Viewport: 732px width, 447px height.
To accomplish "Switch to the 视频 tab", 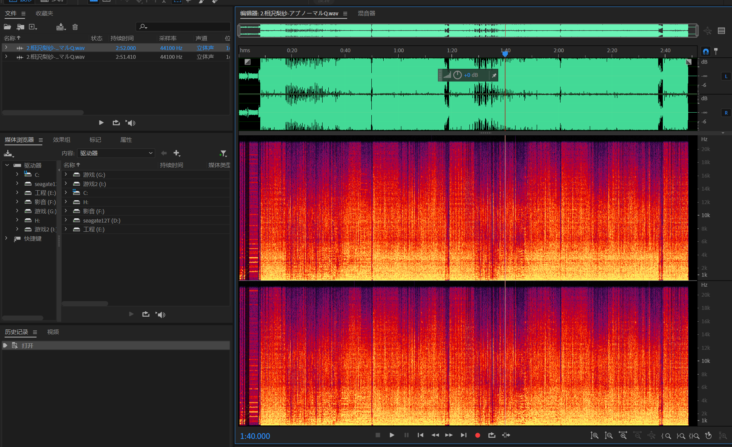I will [x=53, y=332].
